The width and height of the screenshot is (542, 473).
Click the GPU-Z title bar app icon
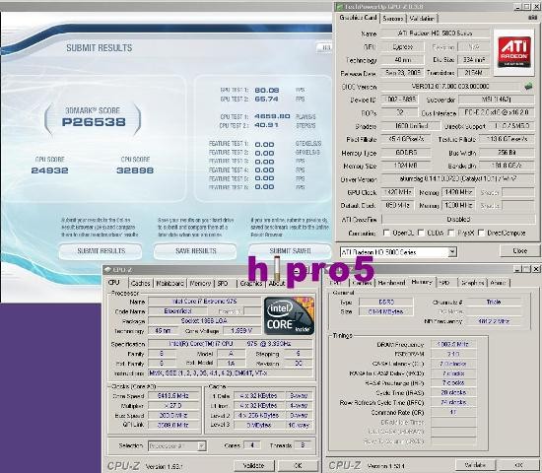click(x=340, y=7)
